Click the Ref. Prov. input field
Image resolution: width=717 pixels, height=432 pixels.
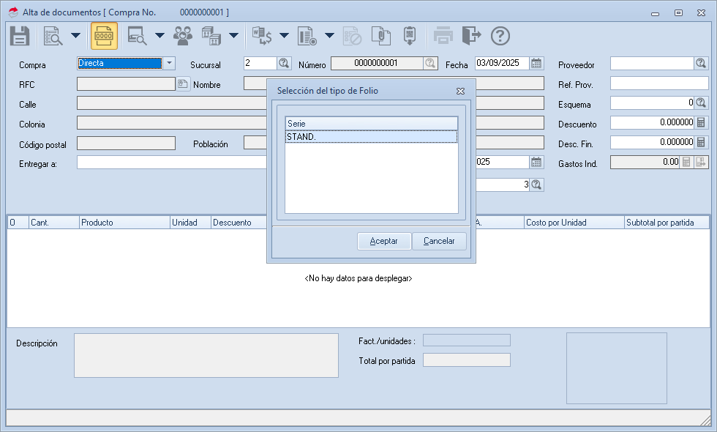tap(658, 83)
